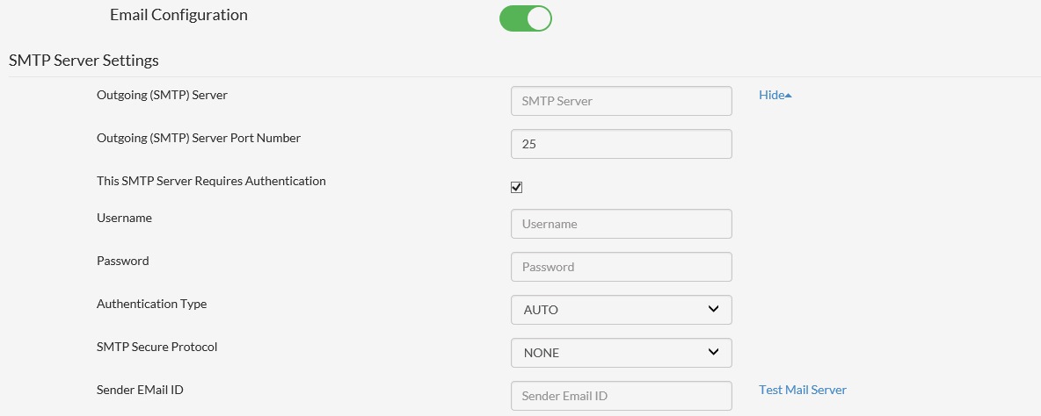Click the small triangle beside Hide
The width and height of the screenshot is (1041, 416).
[x=789, y=96]
